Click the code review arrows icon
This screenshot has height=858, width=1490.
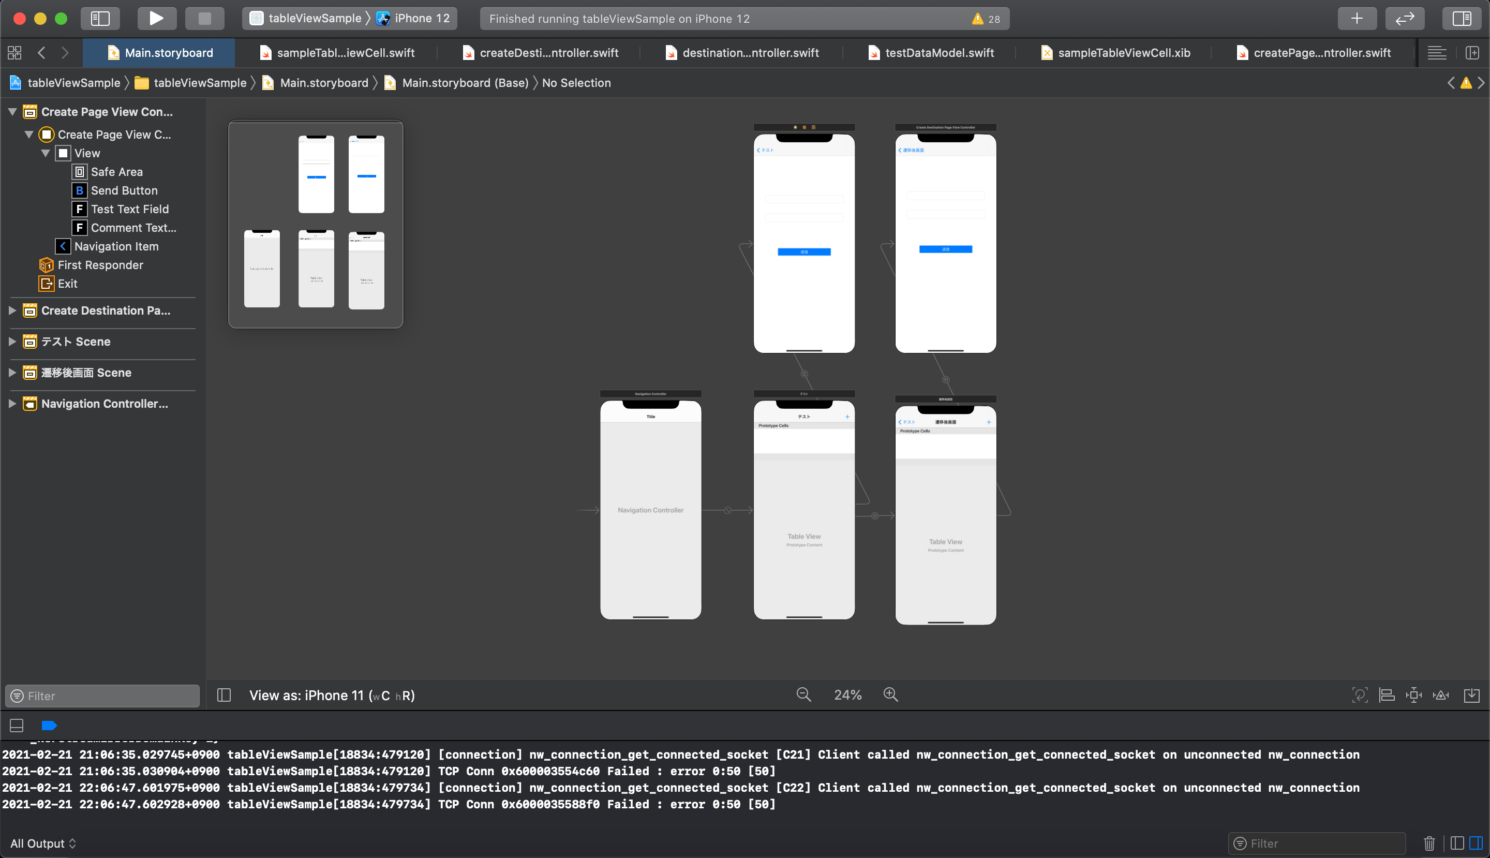pos(1405,18)
